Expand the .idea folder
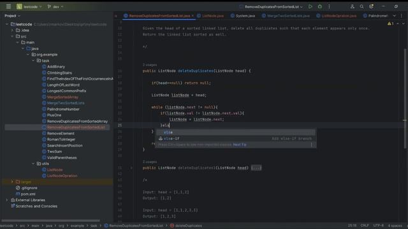The image size is (408, 229). (x=12, y=31)
